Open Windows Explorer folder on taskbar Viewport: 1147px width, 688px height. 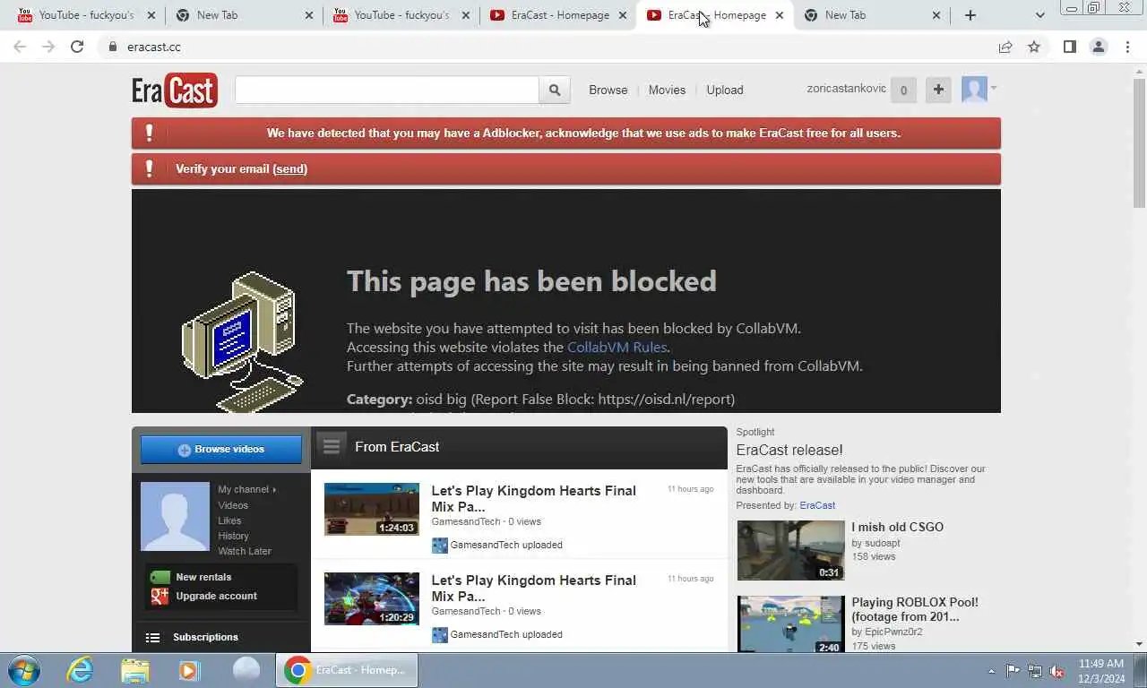[134, 670]
